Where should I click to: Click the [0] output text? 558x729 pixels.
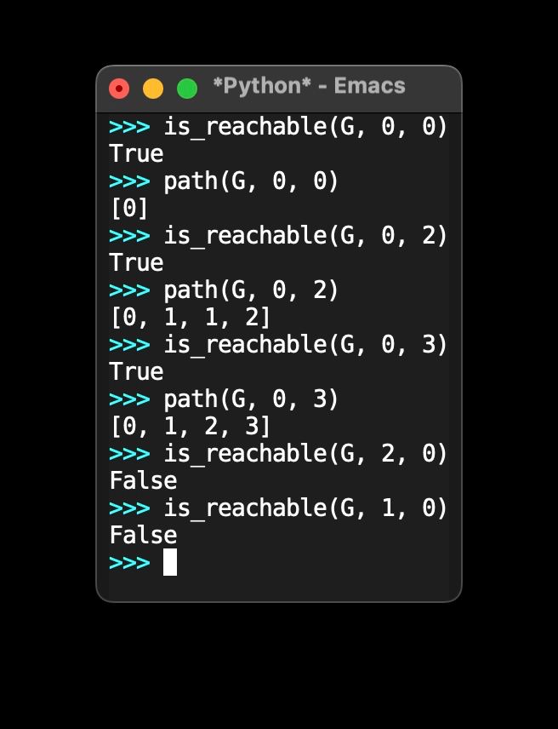point(129,208)
